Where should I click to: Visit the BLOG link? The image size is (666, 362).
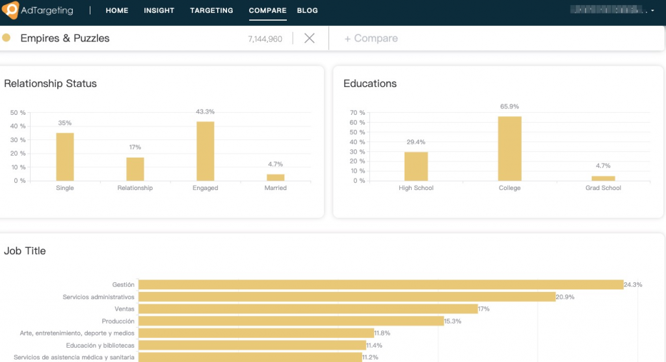[x=307, y=10]
